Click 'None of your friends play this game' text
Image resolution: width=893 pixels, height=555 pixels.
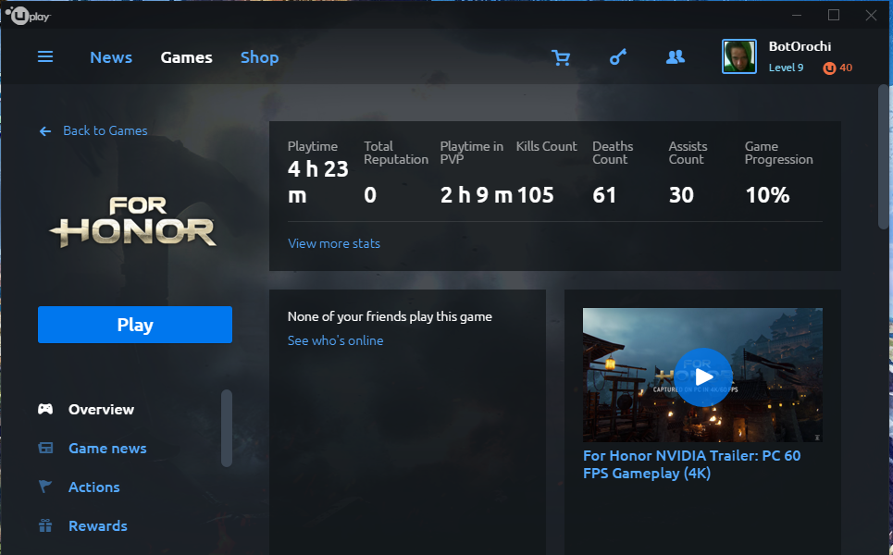coord(390,316)
